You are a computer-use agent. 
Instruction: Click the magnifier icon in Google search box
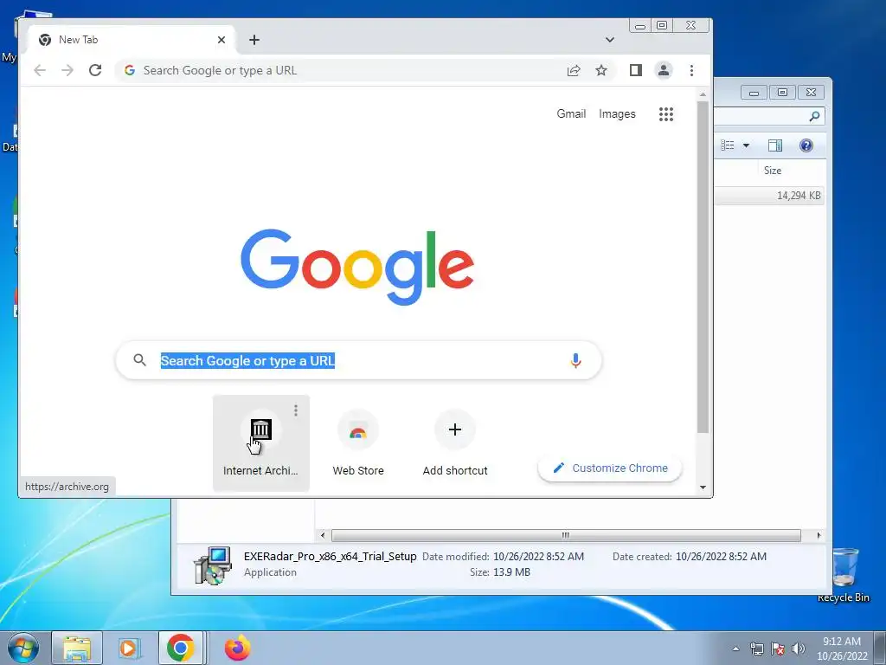(139, 359)
